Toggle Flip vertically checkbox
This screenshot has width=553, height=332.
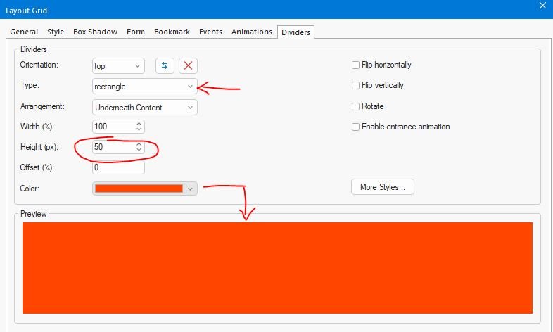(356, 86)
